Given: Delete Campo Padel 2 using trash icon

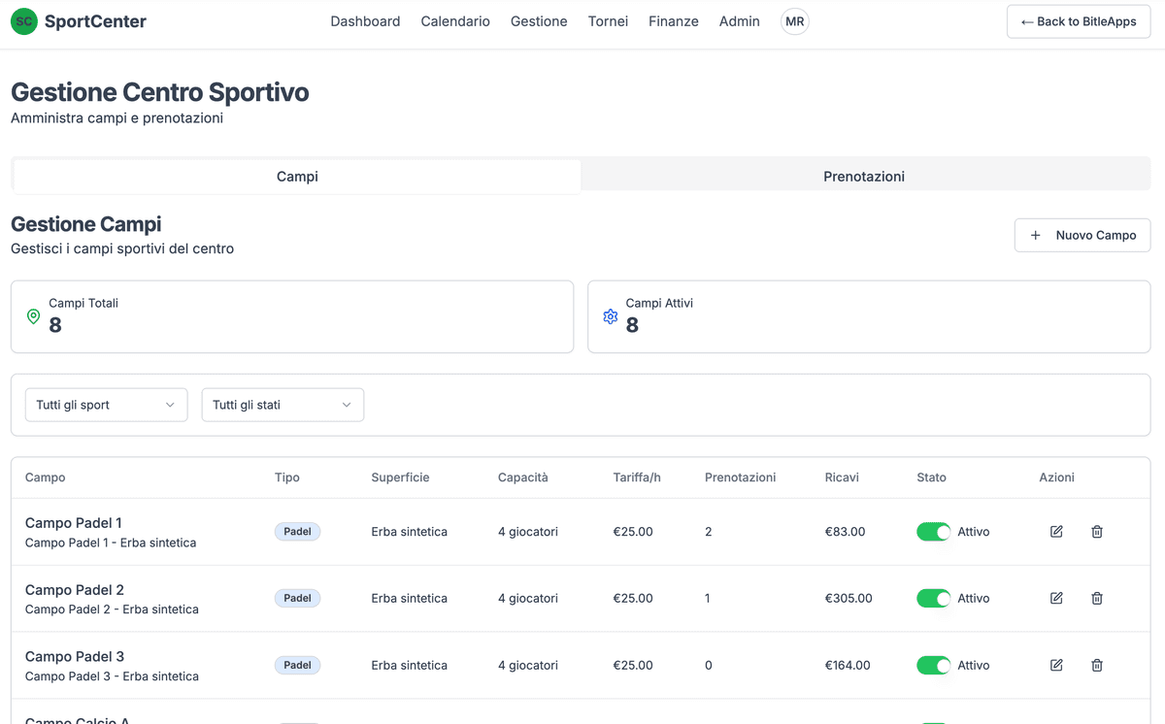Looking at the screenshot, I should pyautogui.click(x=1097, y=599).
